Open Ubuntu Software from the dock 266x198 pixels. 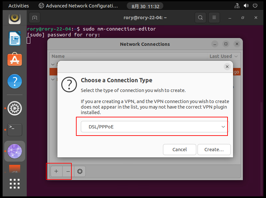point(15,59)
